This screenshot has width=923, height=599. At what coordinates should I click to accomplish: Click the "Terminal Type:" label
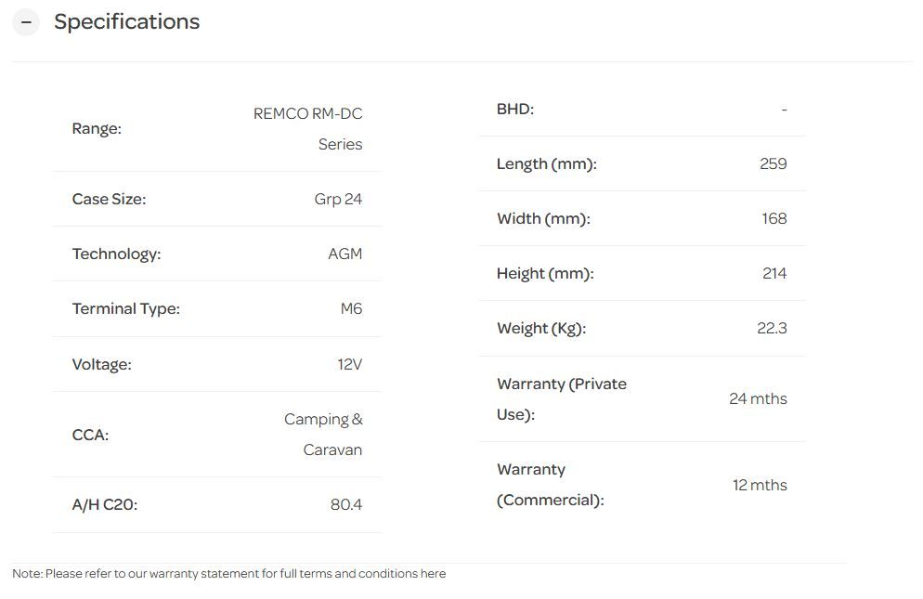pyautogui.click(x=125, y=308)
